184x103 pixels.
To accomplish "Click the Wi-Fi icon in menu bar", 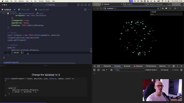I will coord(162,1).
